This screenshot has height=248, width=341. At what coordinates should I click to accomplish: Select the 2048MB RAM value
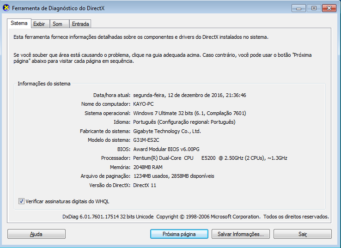[148, 167]
